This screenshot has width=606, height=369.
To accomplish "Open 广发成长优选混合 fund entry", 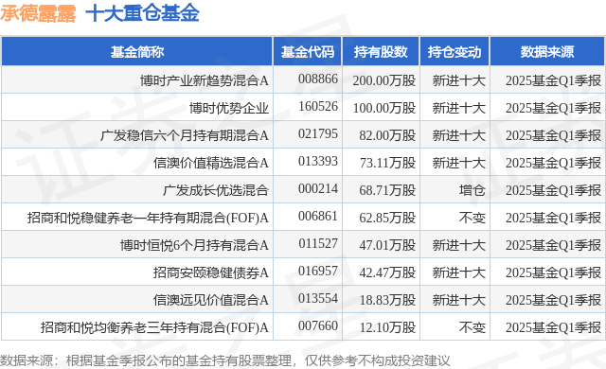I will coord(216,190).
